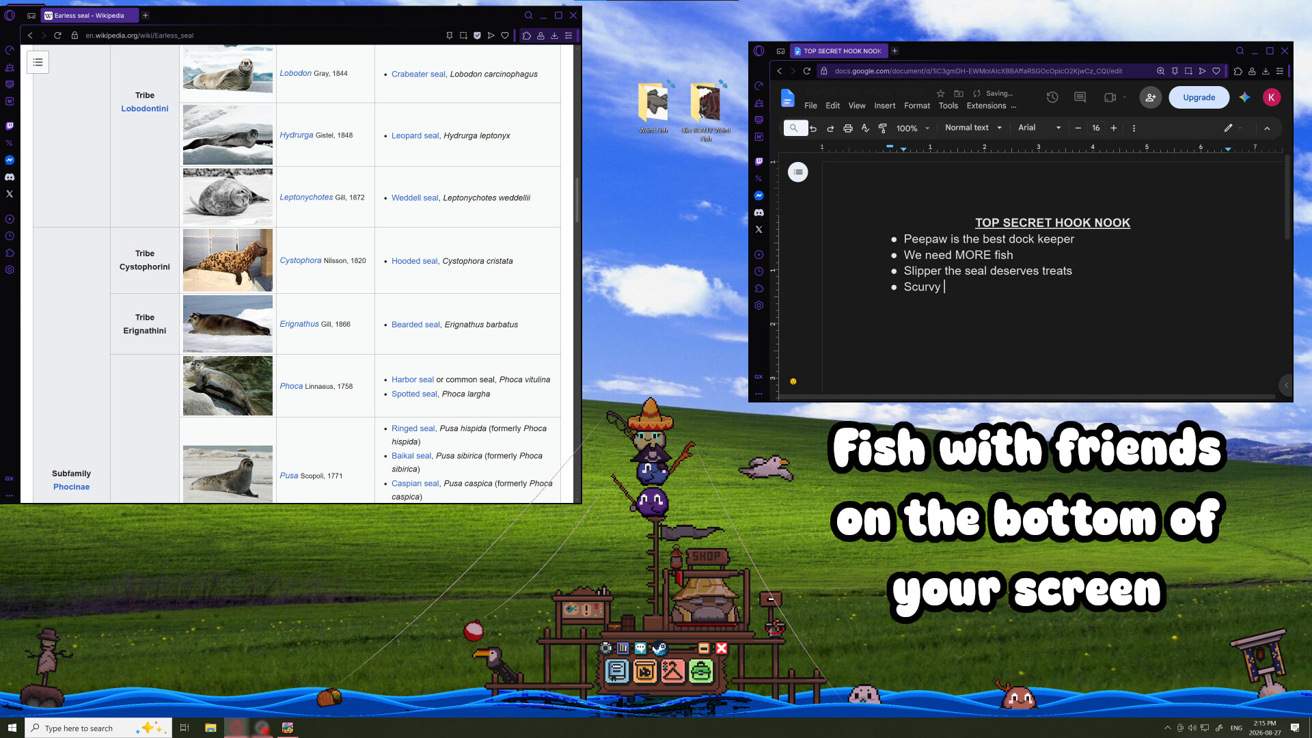Open the zoom 100% dropdown in Docs
This screenshot has height=738, width=1312.
[912, 128]
